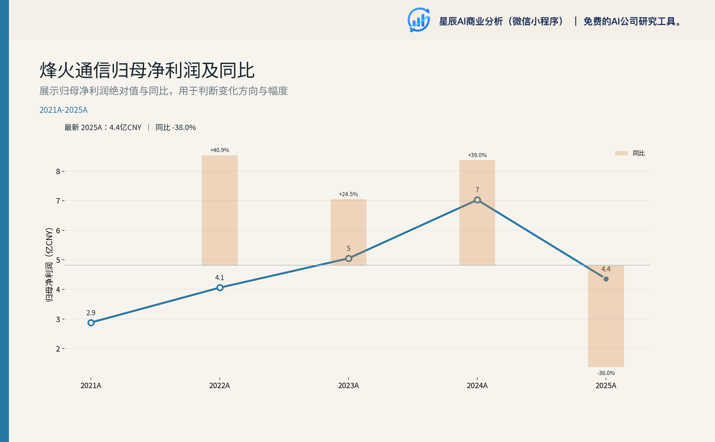Click the y-axis tick label 3
Image resolution: width=715 pixels, height=442 pixels.
pos(58,319)
